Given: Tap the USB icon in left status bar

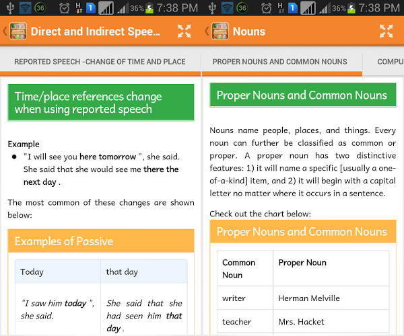Looking at the screenshot, I should click(x=10, y=7).
